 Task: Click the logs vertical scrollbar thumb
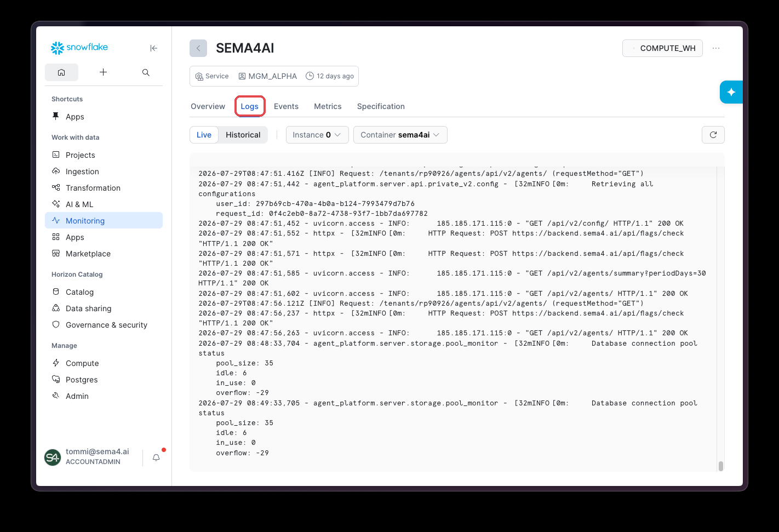(721, 466)
